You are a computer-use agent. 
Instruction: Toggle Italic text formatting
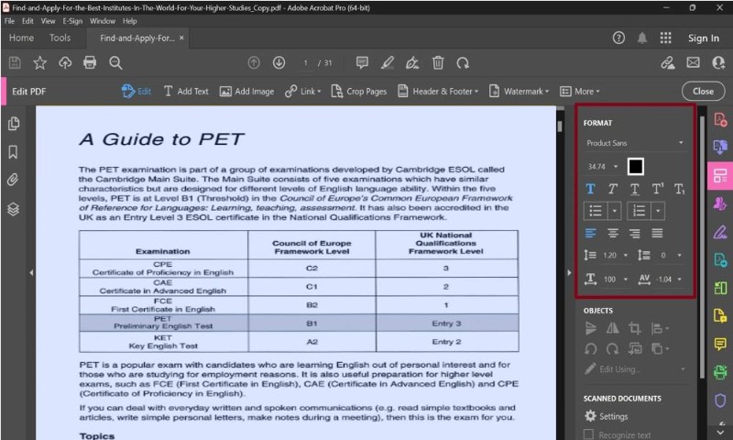coord(612,189)
